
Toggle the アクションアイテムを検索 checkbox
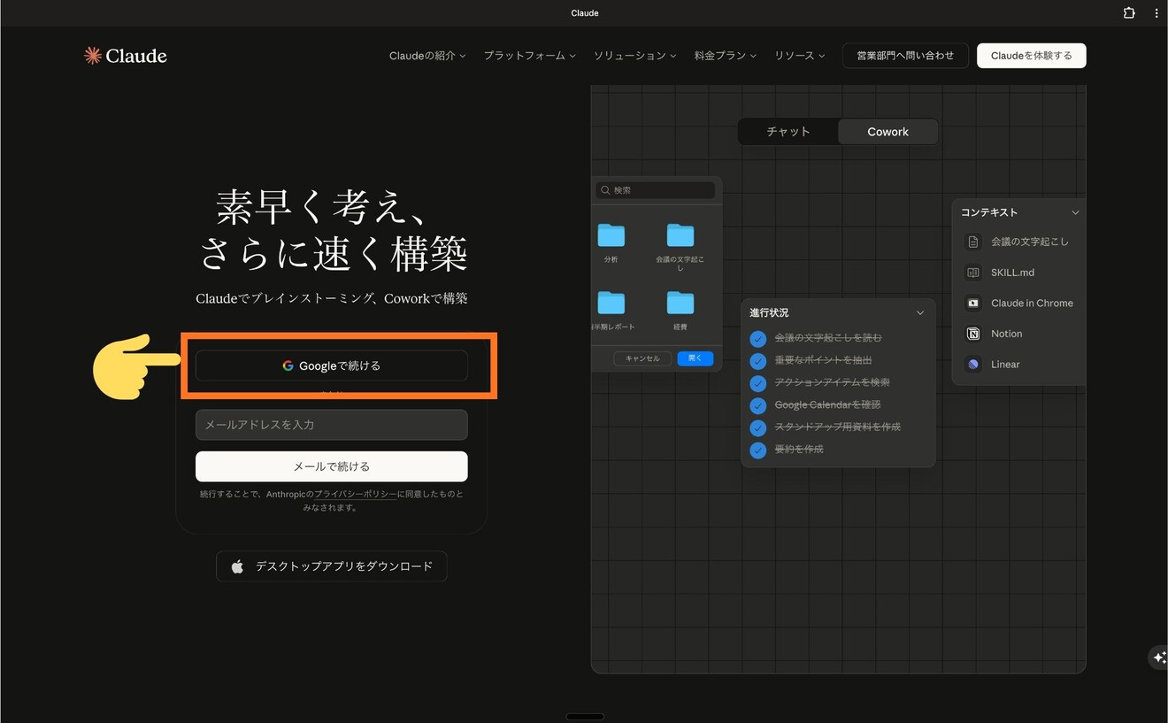click(x=757, y=383)
